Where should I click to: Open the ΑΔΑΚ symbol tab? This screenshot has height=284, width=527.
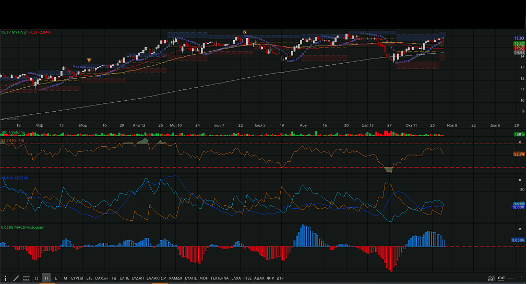(x=259, y=278)
